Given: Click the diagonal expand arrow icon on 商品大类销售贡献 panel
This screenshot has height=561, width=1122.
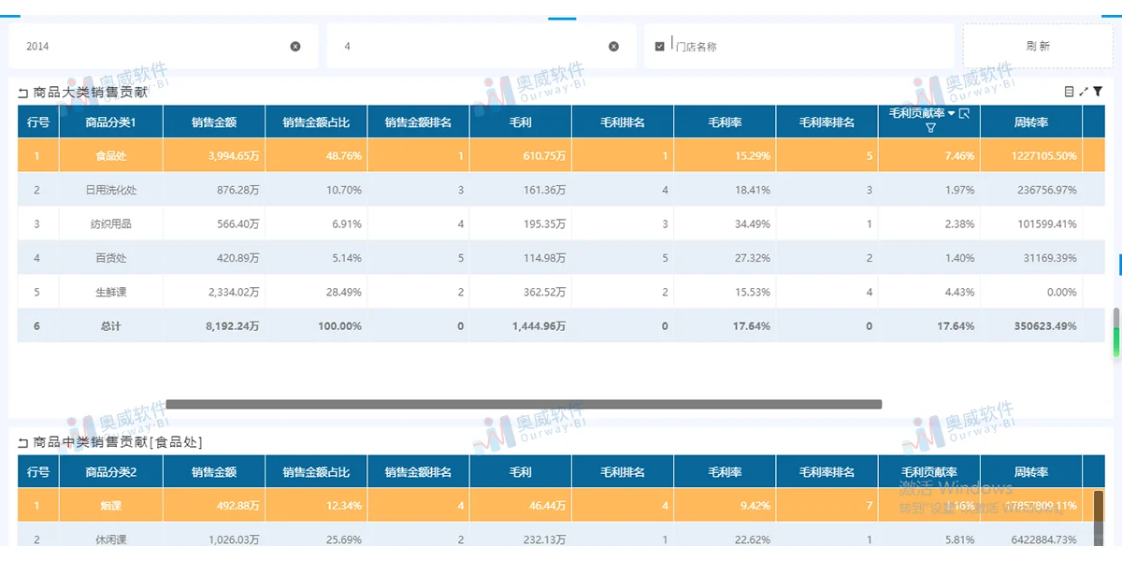Looking at the screenshot, I should tap(1084, 91).
